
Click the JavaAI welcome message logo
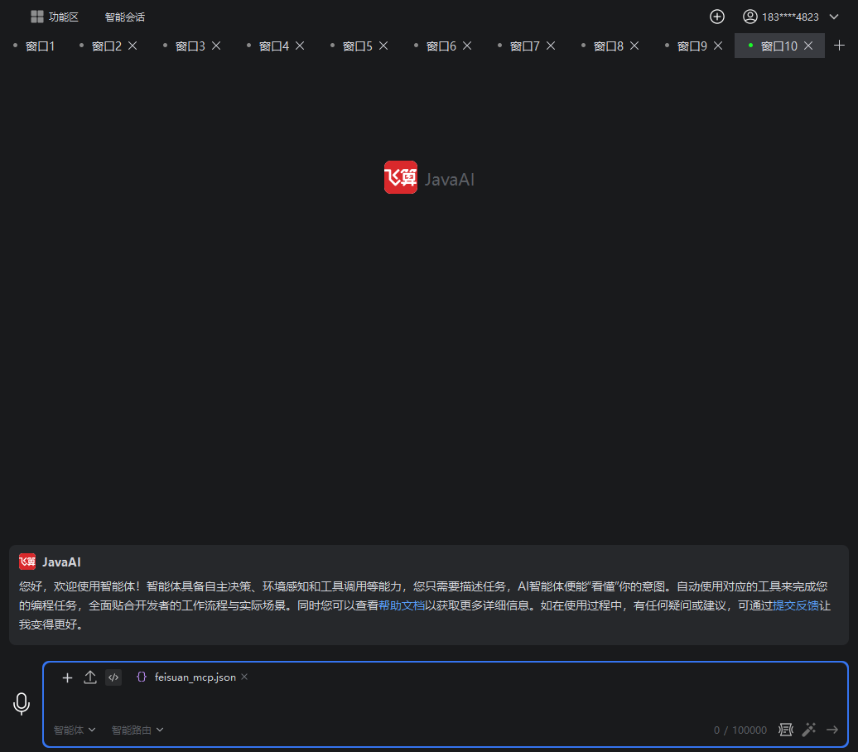pos(27,562)
